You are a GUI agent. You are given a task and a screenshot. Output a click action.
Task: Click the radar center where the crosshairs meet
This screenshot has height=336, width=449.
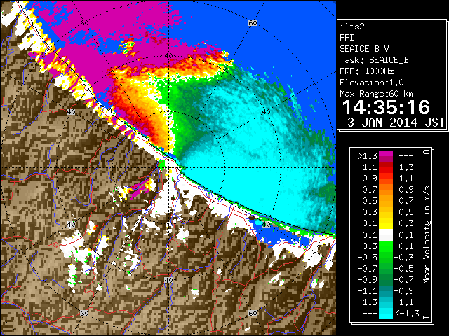[x=168, y=168]
